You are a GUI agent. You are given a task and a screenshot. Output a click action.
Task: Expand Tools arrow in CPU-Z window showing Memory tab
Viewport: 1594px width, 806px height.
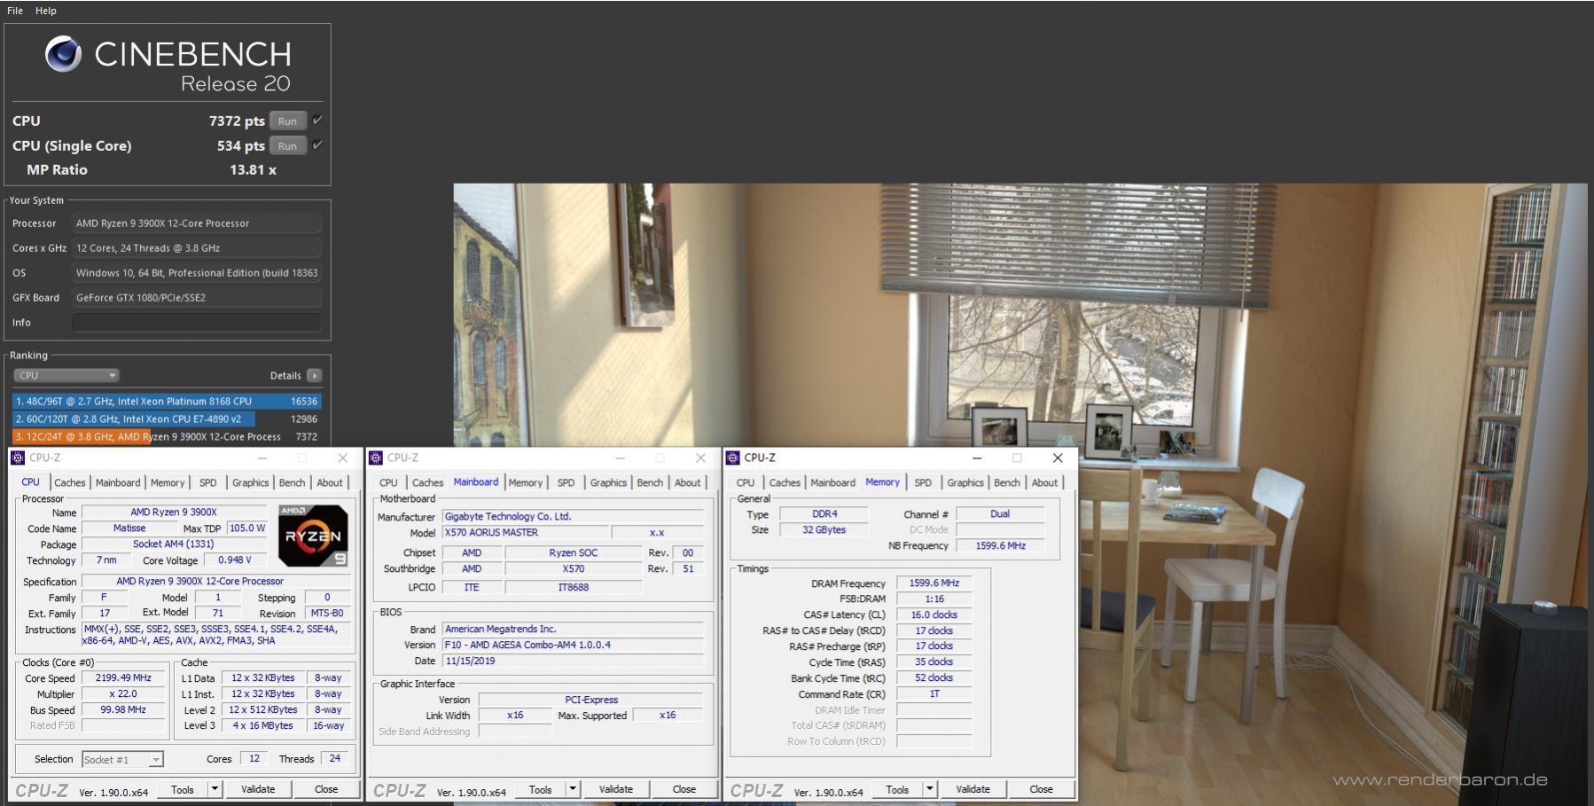(929, 789)
